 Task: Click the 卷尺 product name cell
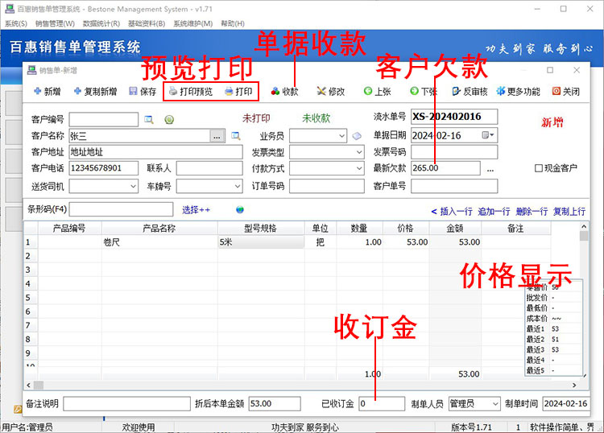(x=160, y=242)
